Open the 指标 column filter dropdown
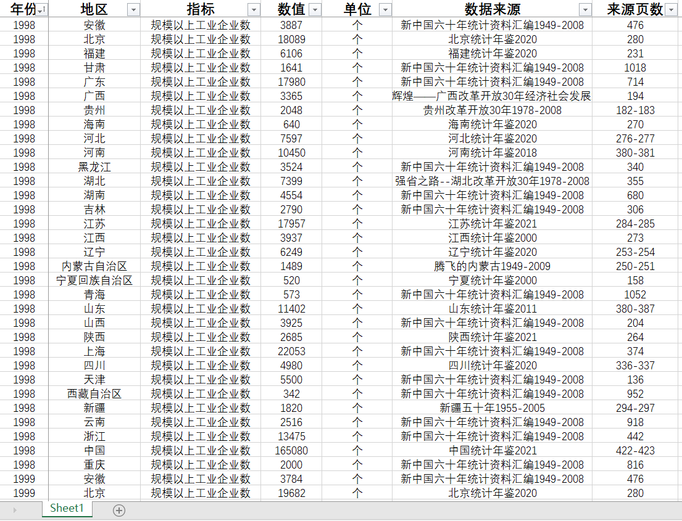682x521 pixels. coord(254,10)
